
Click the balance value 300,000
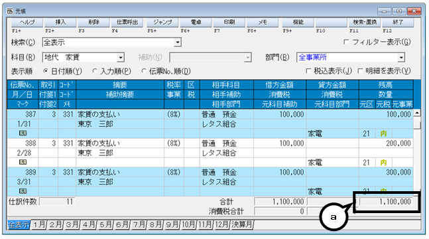pos(398,172)
